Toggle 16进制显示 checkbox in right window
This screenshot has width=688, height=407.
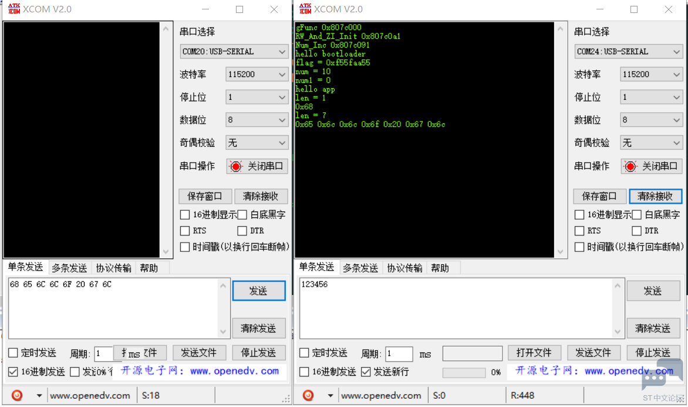tap(579, 215)
